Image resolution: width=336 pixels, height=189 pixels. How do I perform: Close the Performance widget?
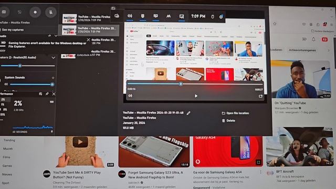[x=54, y=94]
